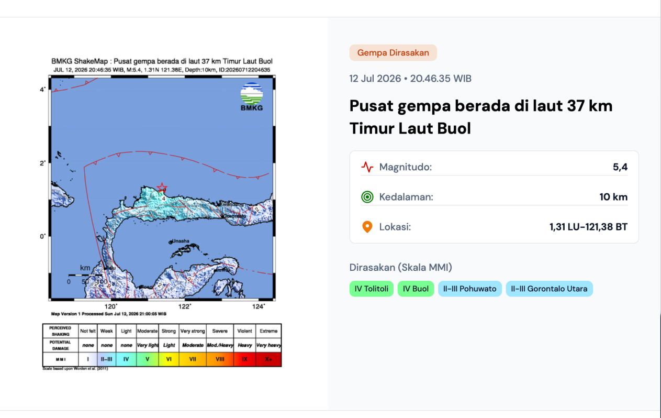The height and width of the screenshot is (418, 661).
Task: Click the 'Magnitudo:' label
Action: coord(406,167)
